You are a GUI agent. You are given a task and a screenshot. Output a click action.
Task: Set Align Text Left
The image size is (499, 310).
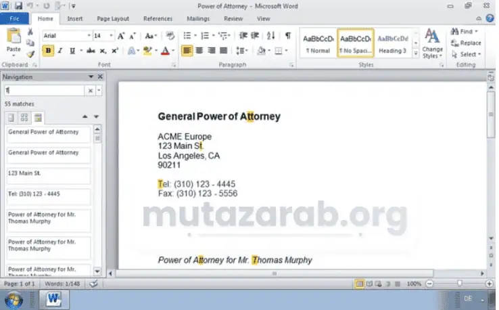(x=187, y=51)
